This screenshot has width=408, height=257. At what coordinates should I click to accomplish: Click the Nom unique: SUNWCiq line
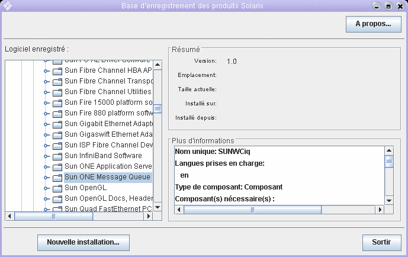213,152
